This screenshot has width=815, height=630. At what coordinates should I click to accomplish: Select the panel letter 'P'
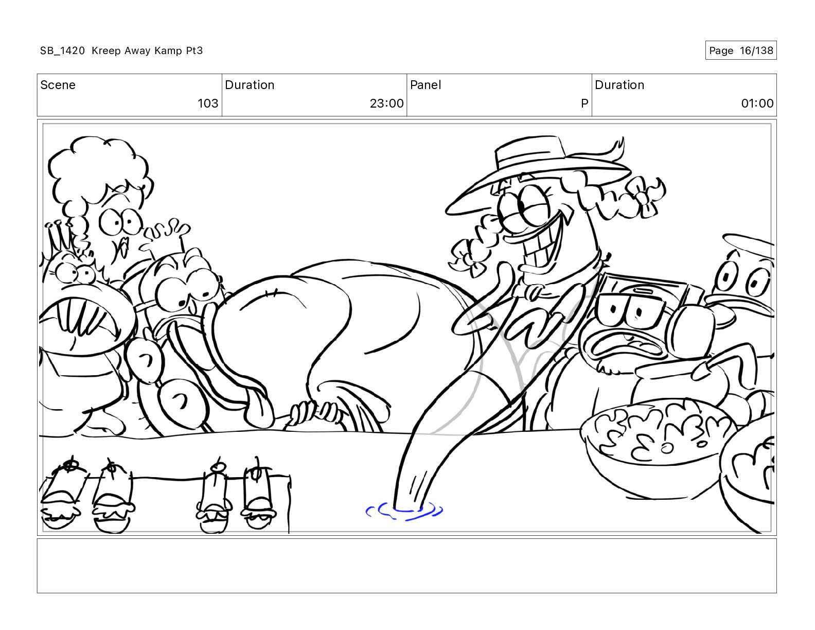pyautogui.click(x=584, y=103)
